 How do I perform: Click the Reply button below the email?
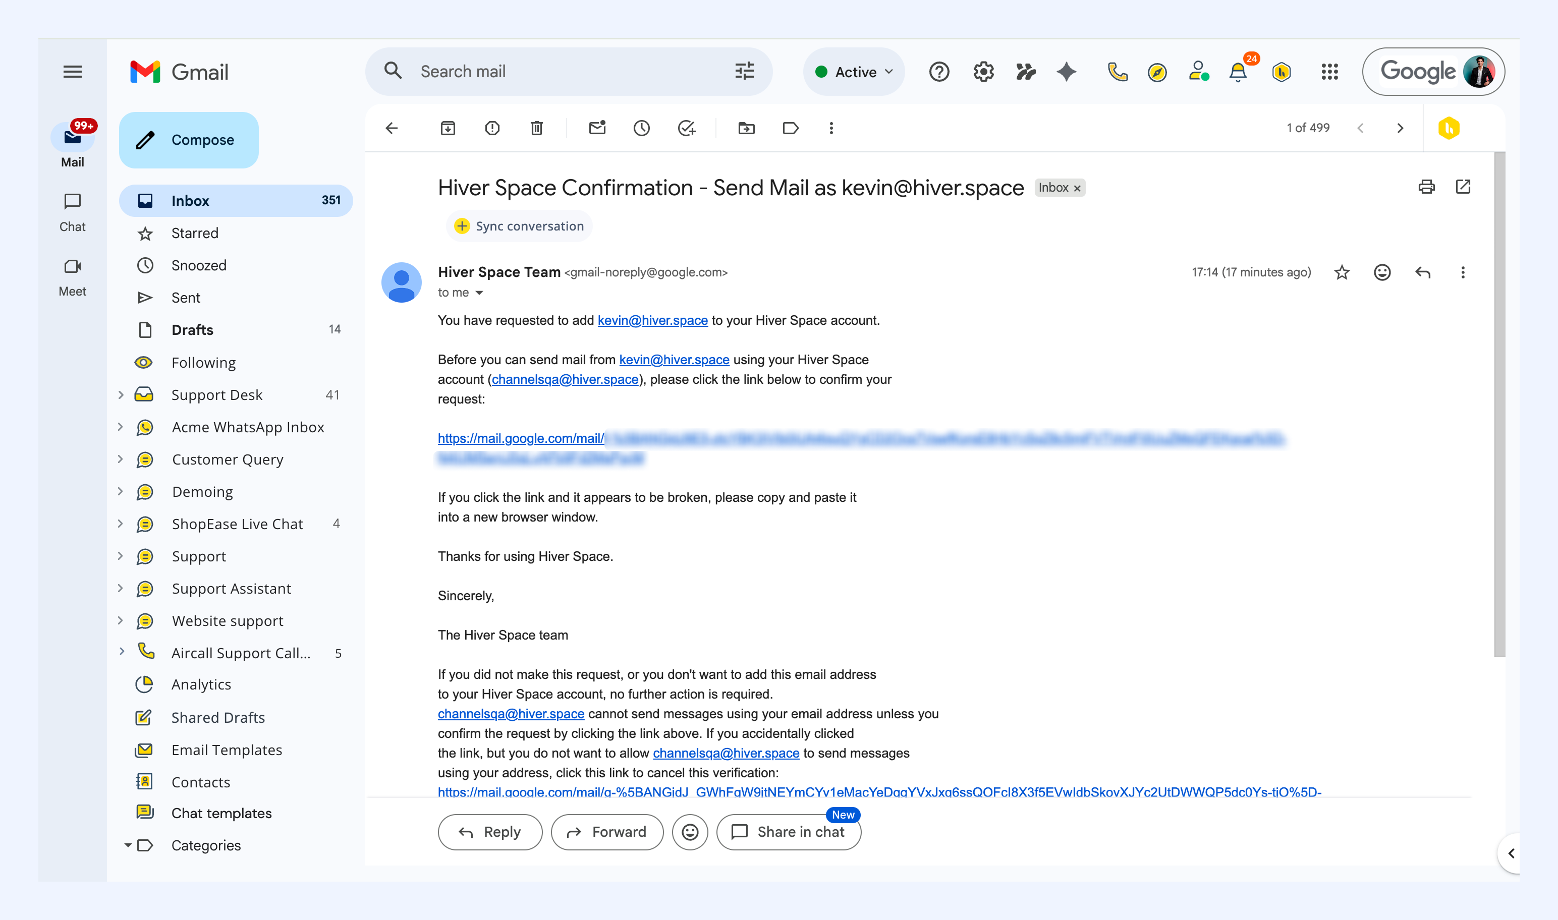coord(490,832)
